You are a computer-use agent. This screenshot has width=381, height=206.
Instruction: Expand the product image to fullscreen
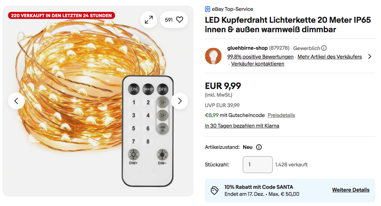pos(149,20)
